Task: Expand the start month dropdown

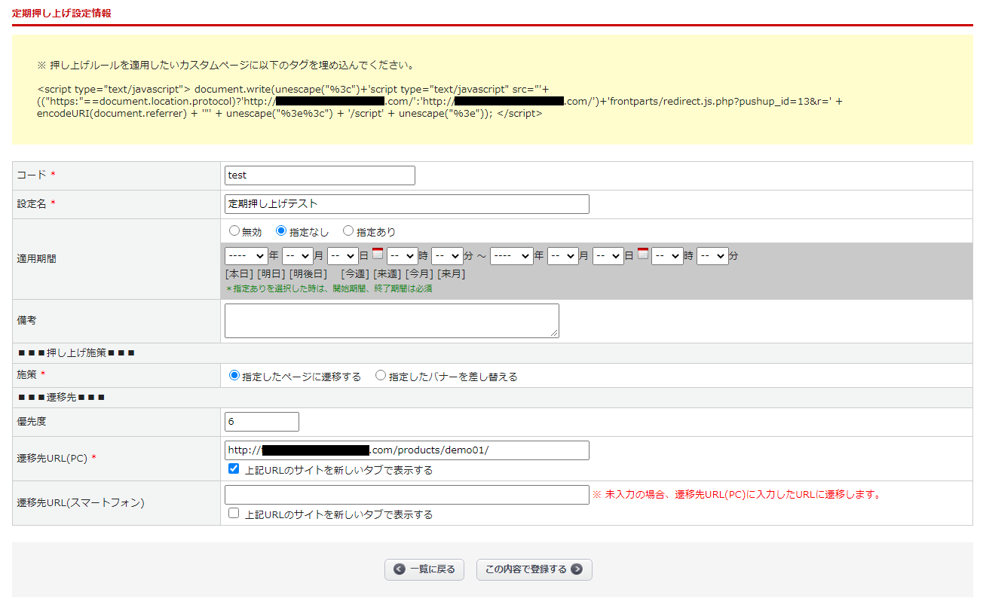Action: [297, 256]
